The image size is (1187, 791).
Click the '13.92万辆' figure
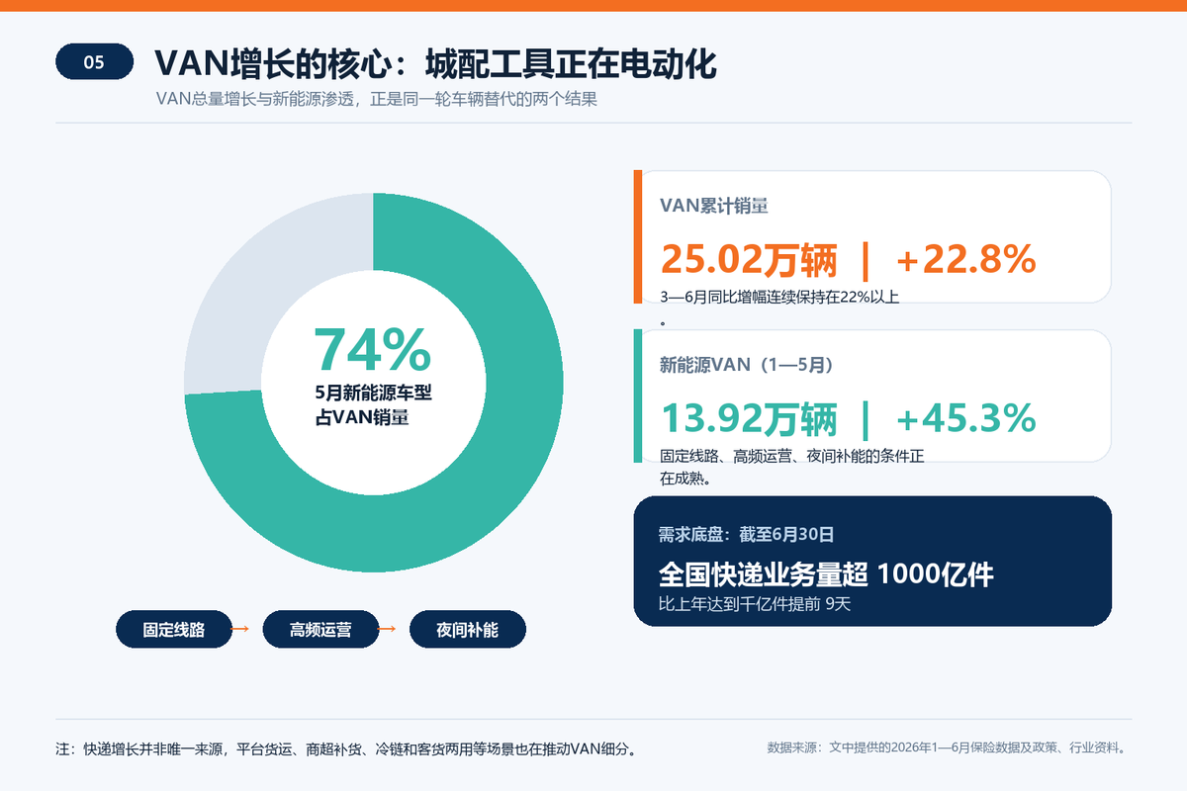coord(749,419)
